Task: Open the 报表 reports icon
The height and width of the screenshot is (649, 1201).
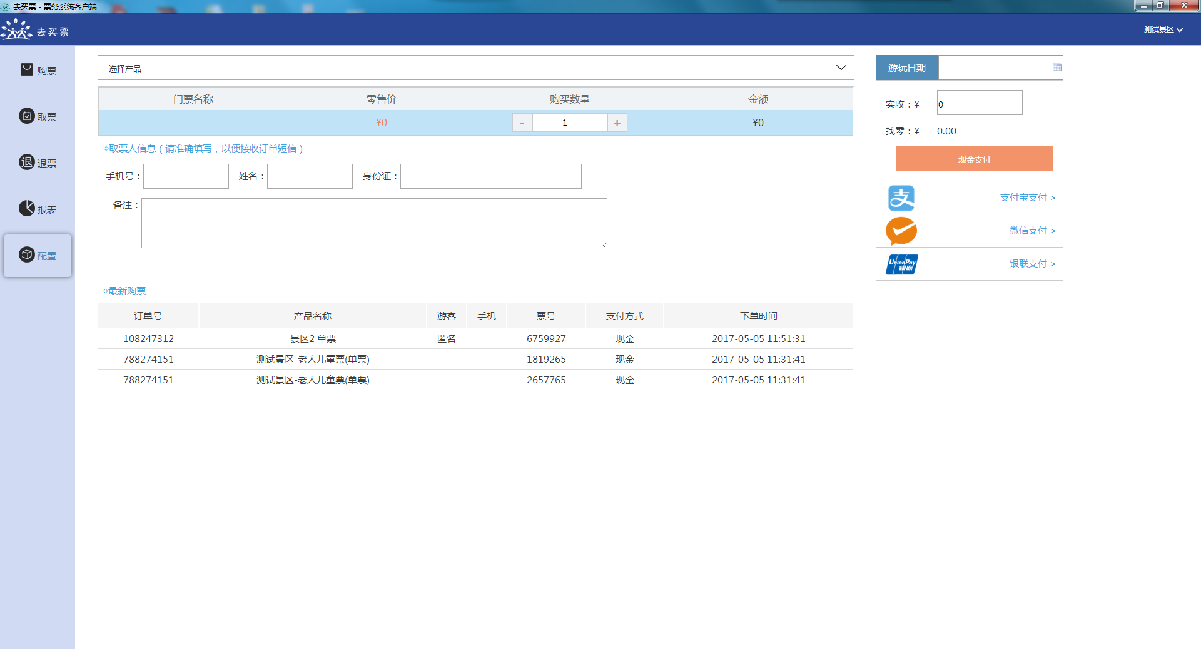Action: click(27, 208)
